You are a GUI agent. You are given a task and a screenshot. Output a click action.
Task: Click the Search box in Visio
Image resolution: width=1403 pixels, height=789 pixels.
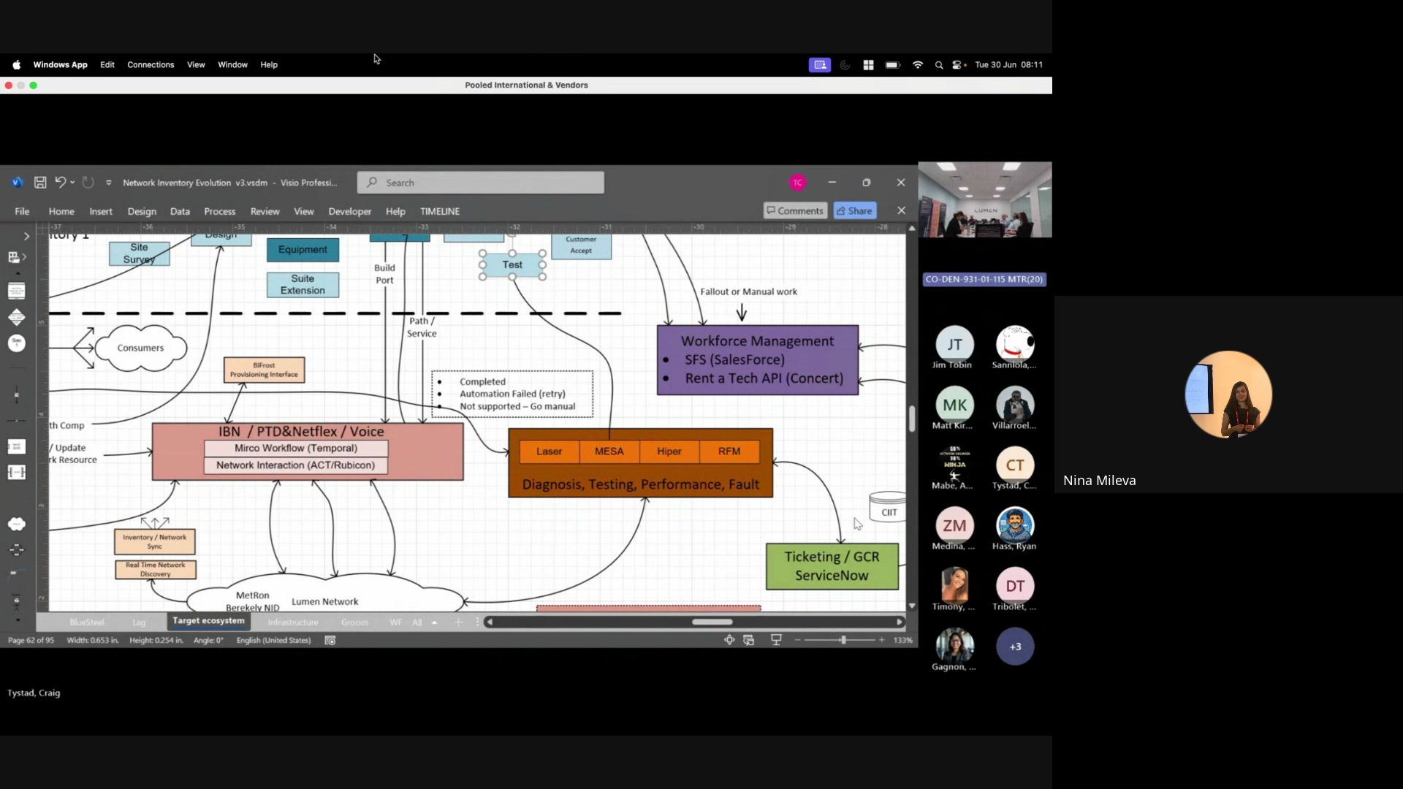(x=481, y=183)
